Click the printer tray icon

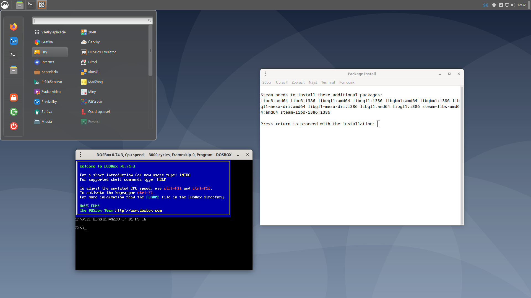coord(494,5)
